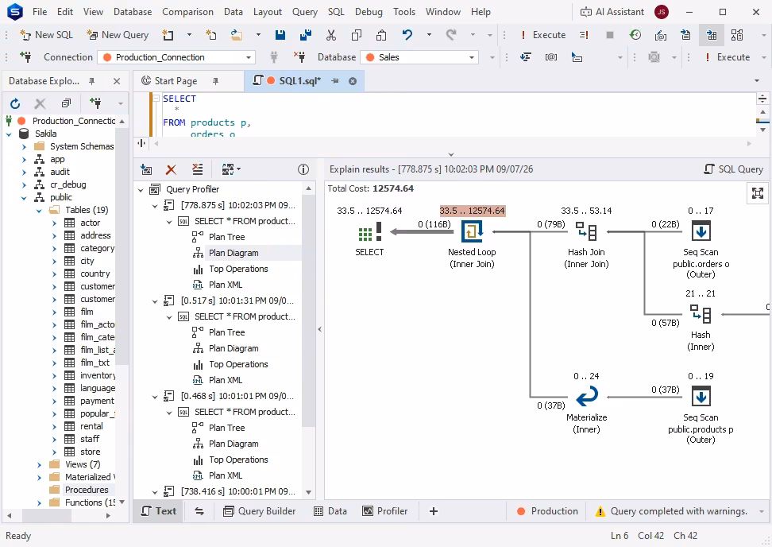Select Plan Tree under 778.875 s result
The height and width of the screenshot is (547, 772).
(x=226, y=237)
